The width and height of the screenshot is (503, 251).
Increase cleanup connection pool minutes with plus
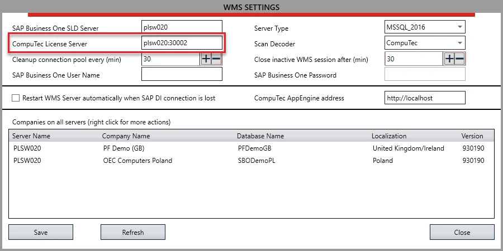pyautogui.click(x=206, y=59)
